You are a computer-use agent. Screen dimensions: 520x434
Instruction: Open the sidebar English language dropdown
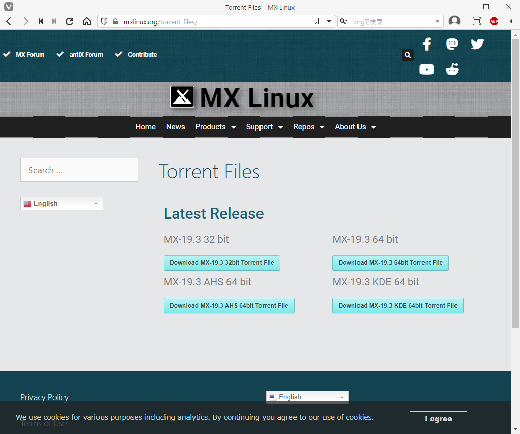[61, 204]
